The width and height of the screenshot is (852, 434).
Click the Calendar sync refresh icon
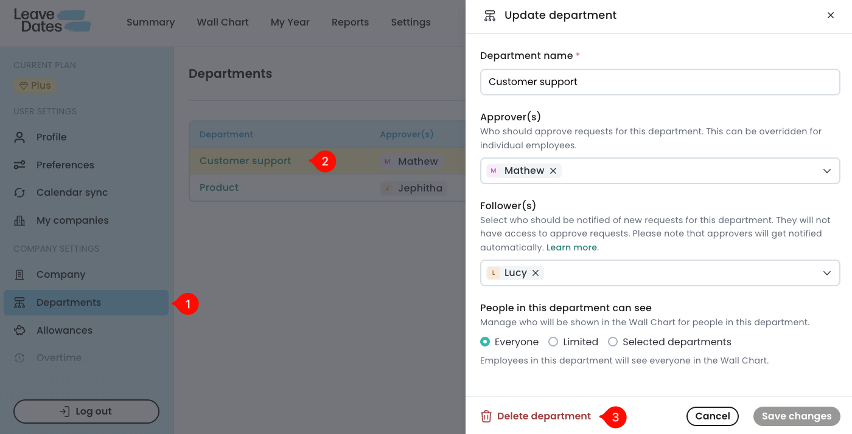19,193
